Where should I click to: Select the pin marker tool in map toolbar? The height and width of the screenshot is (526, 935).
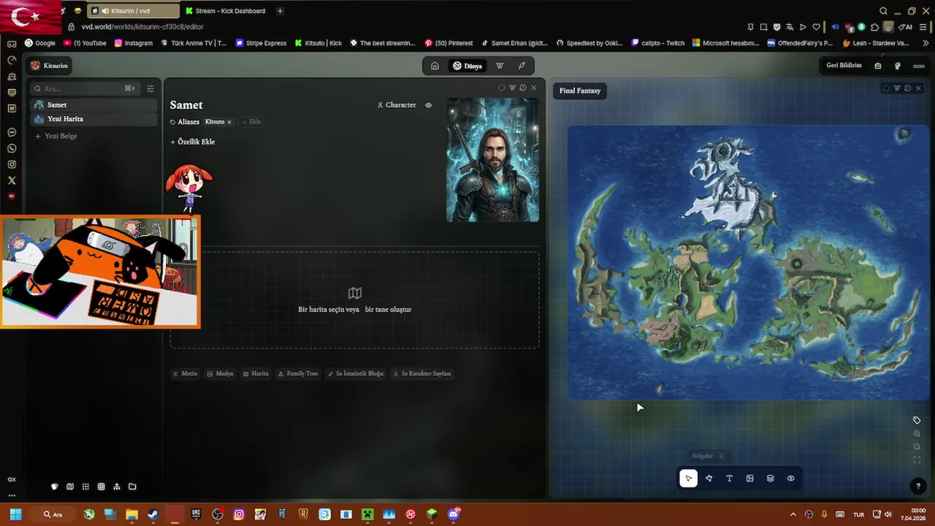coord(709,479)
